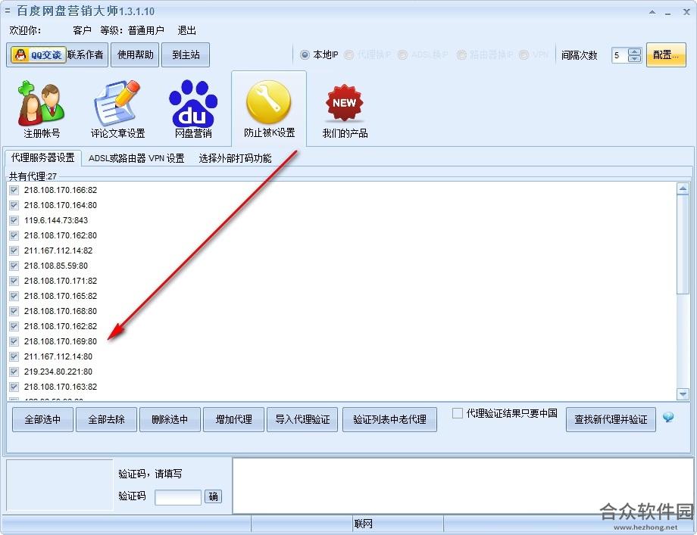This screenshot has height=535, width=697.
Task: Click 增加代理 button
Action: [233, 419]
